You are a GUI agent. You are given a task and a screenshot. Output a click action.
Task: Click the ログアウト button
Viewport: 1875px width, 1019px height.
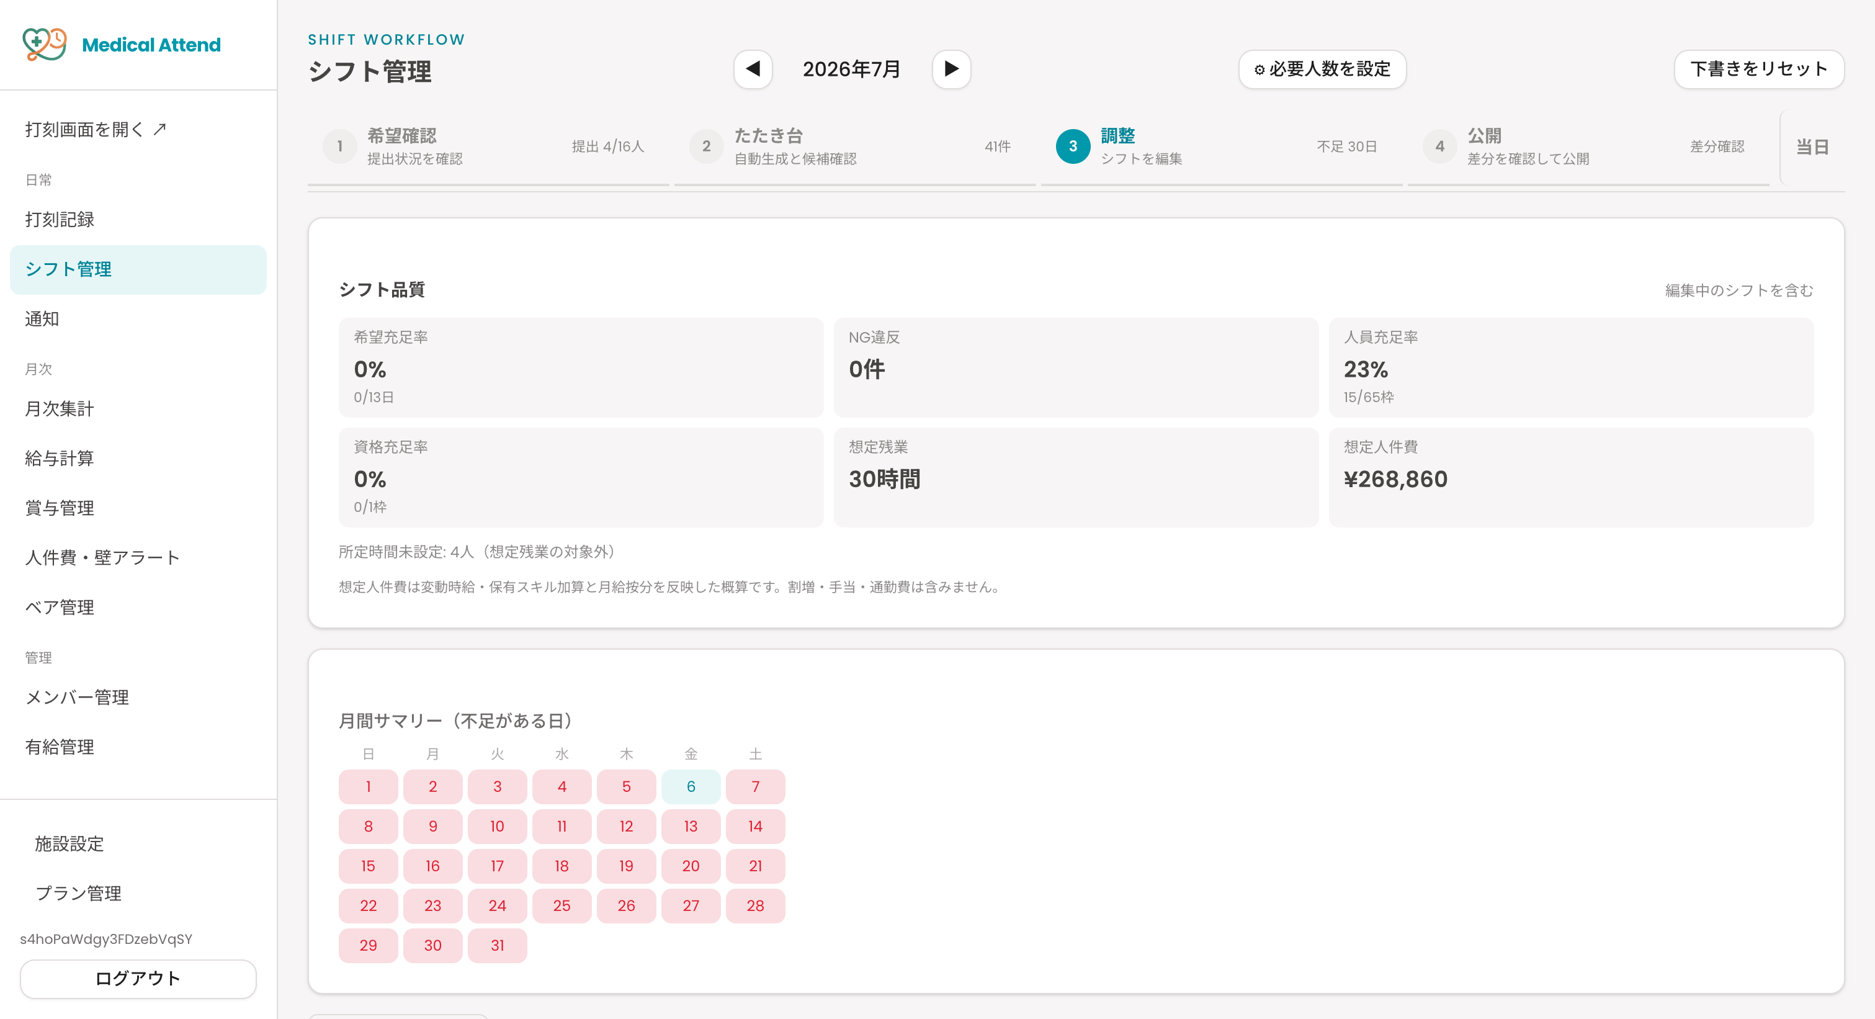[138, 979]
